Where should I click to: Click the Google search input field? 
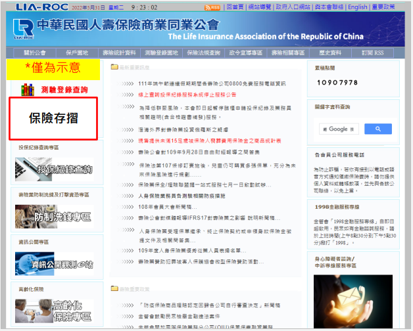coord(339,129)
